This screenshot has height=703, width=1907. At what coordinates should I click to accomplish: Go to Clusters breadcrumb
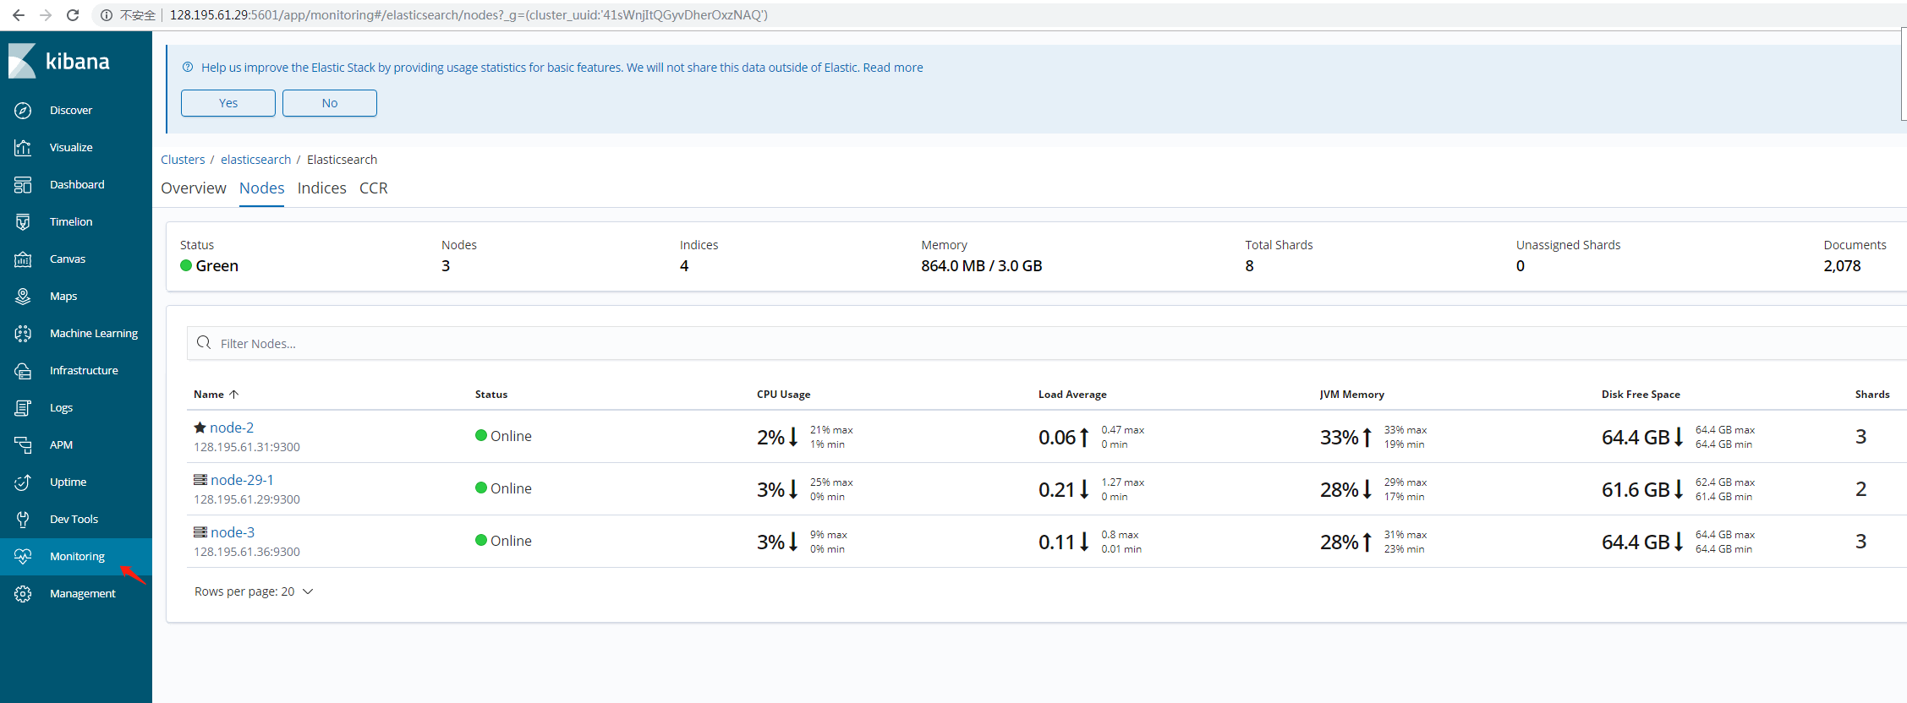(183, 160)
